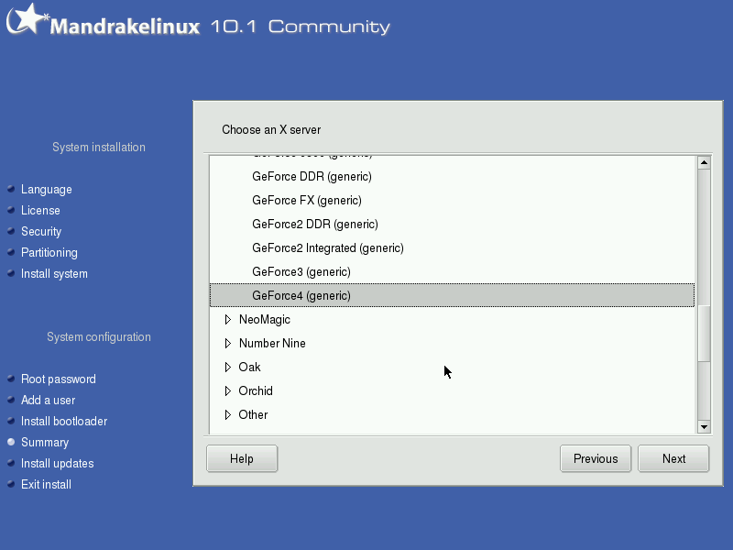Click the Other category label
The image size is (733, 550).
point(253,415)
